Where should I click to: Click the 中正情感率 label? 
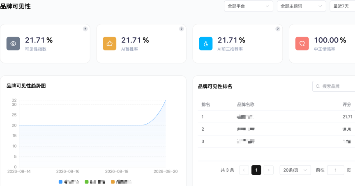325,49
